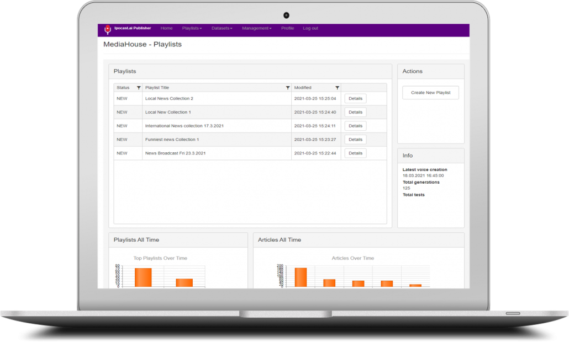Screen dimensions: 569x342
Task: View Details for Local New Collection 1
Action: [355, 113]
